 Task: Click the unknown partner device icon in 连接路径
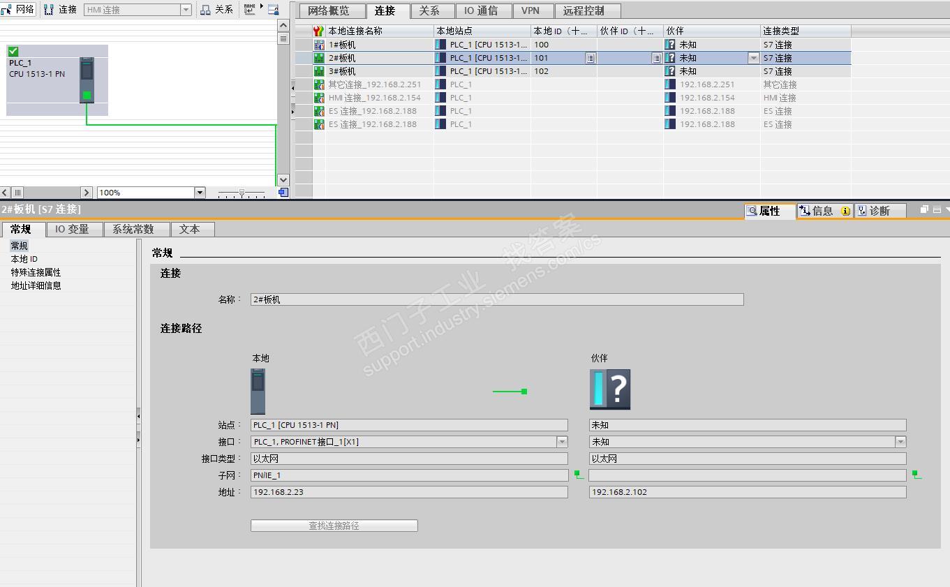pos(610,389)
